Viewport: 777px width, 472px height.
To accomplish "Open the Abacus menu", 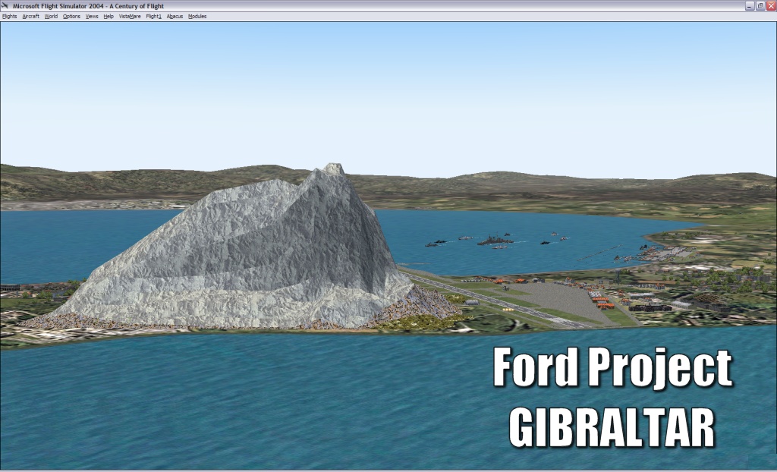I will 175,17.
